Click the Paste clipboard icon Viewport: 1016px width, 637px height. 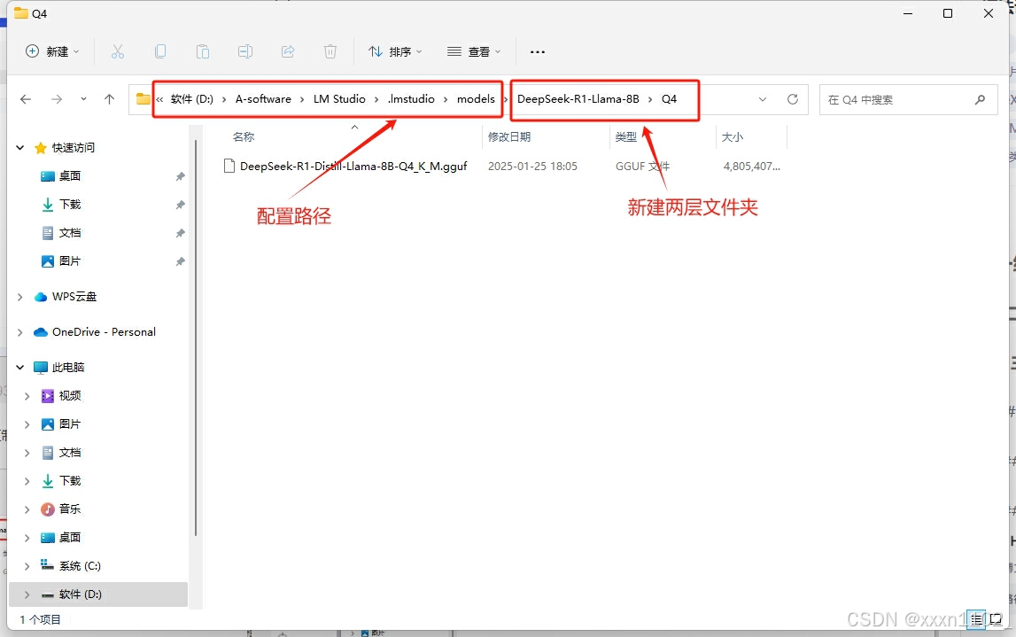coord(203,52)
